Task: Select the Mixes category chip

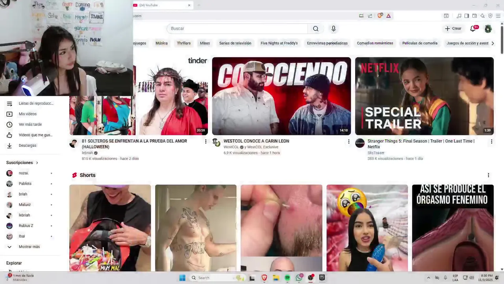Action: click(x=205, y=43)
